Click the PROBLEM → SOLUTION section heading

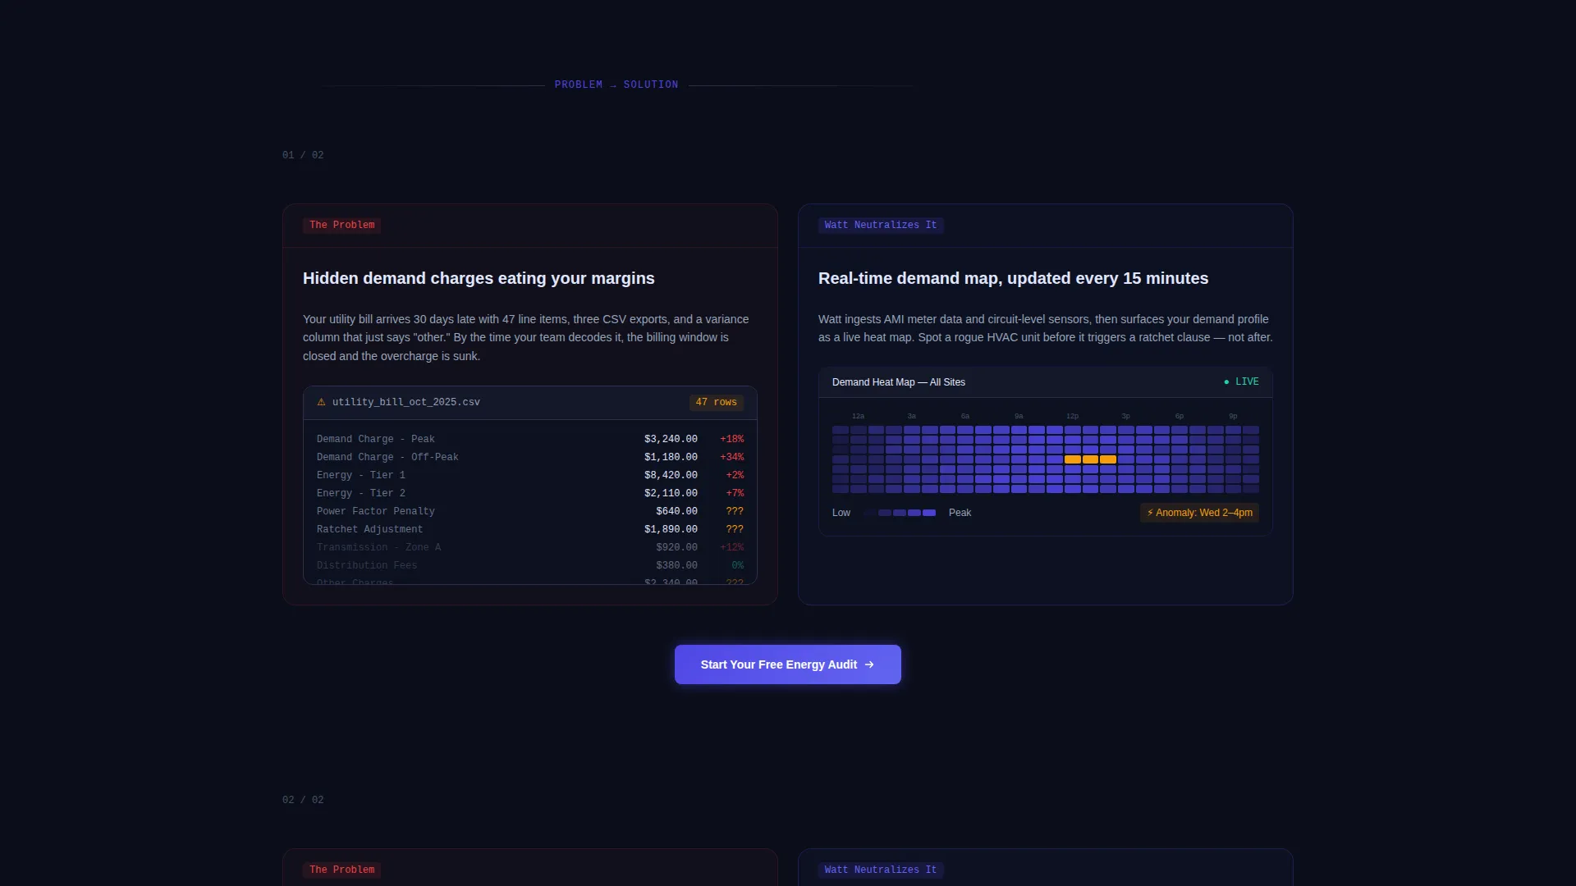[616, 84]
